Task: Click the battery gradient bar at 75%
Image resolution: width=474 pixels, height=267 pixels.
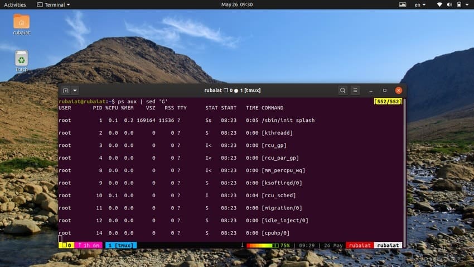Action: click(x=262, y=245)
